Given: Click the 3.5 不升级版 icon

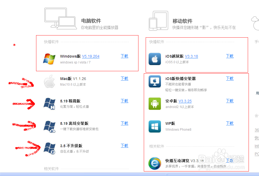Looking at the screenshot, I should tap(49, 148).
